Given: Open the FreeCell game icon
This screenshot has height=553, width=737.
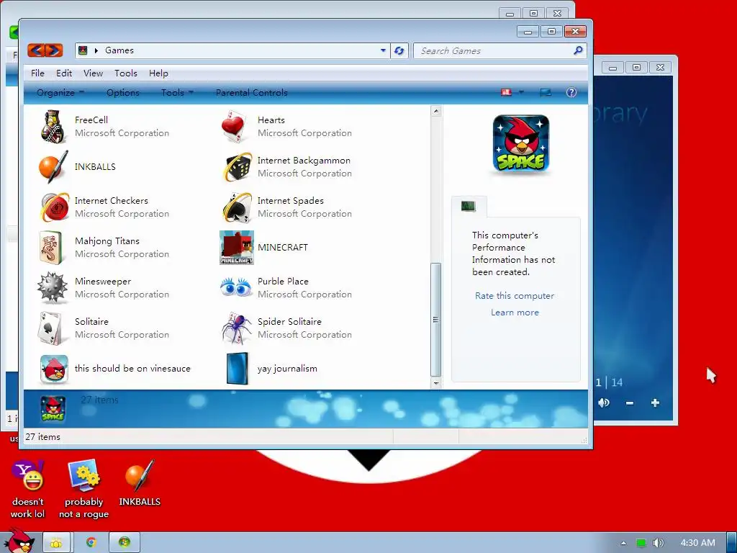Looking at the screenshot, I should (53, 126).
